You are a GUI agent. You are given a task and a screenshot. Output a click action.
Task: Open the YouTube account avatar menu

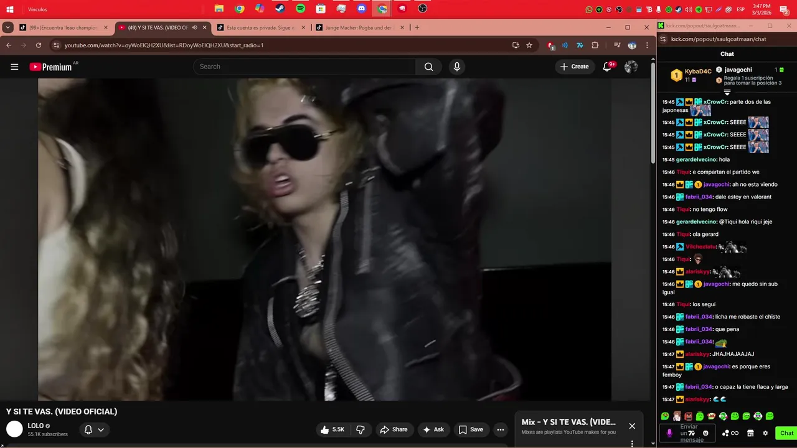click(x=631, y=67)
